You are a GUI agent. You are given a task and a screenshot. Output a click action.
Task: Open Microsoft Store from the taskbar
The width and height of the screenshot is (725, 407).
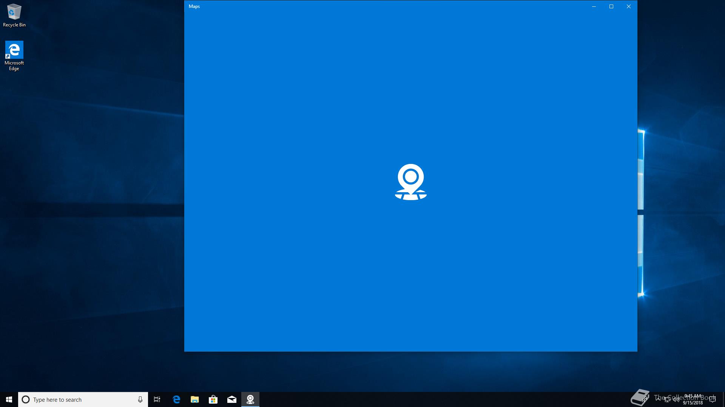tap(213, 399)
